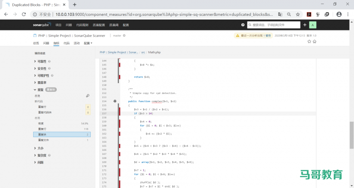Click the browser address bar URL
The width and height of the screenshot is (354, 188).
[x=164, y=14]
